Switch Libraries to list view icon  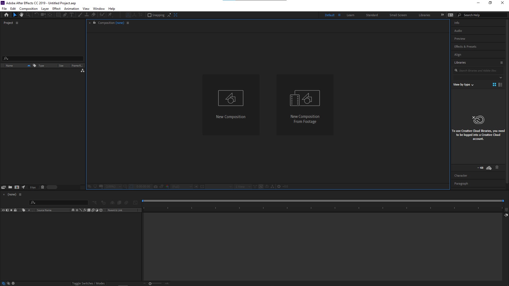tap(500, 85)
